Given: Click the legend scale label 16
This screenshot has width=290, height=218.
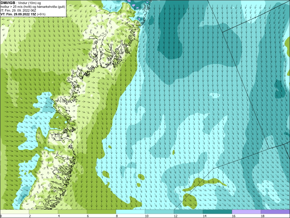Looking at the screenshot, I should coord(233,216).
